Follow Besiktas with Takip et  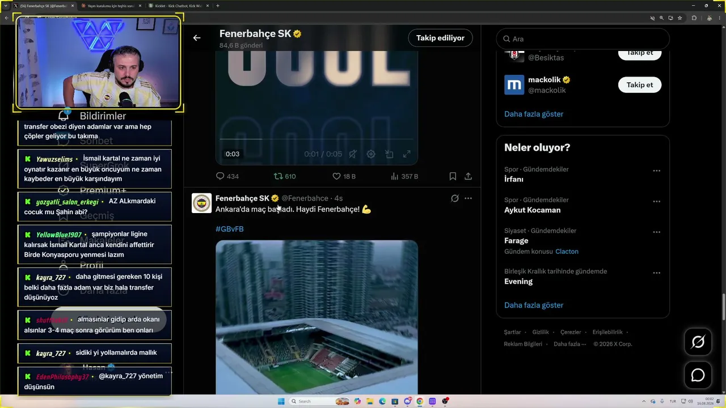pyautogui.click(x=640, y=53)
